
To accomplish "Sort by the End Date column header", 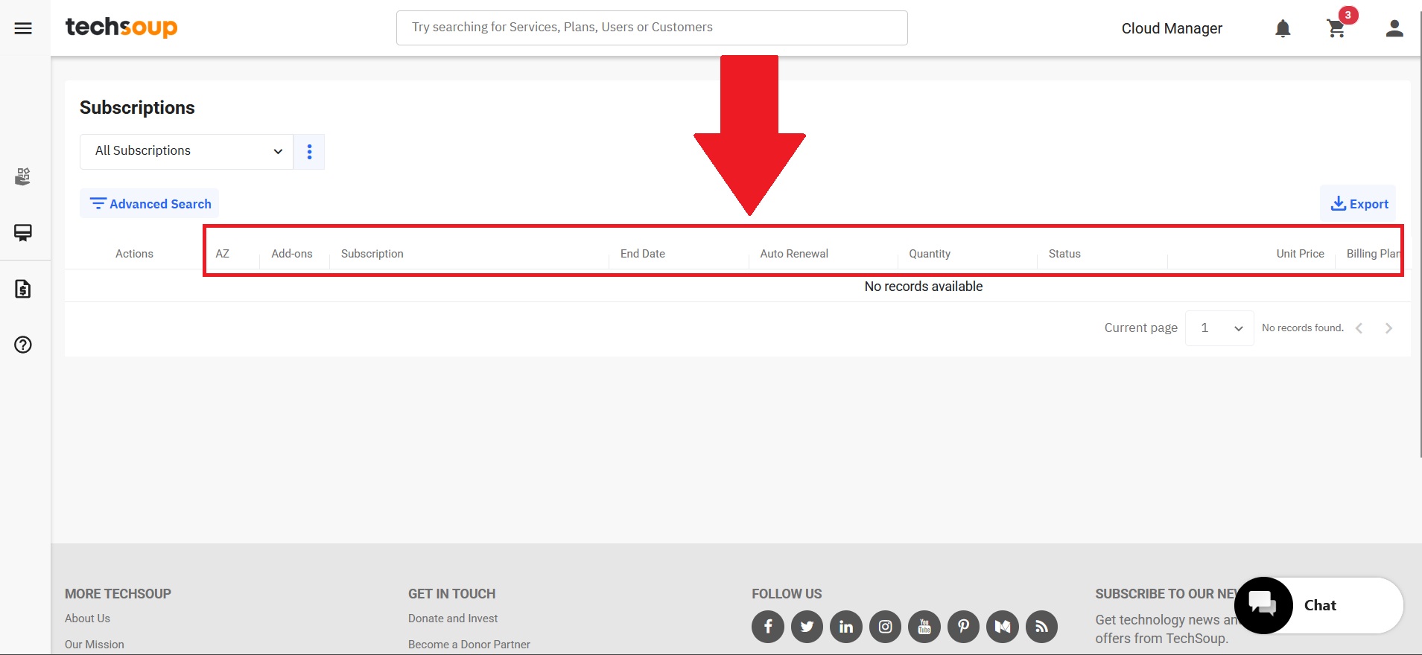I will [643, 254].
